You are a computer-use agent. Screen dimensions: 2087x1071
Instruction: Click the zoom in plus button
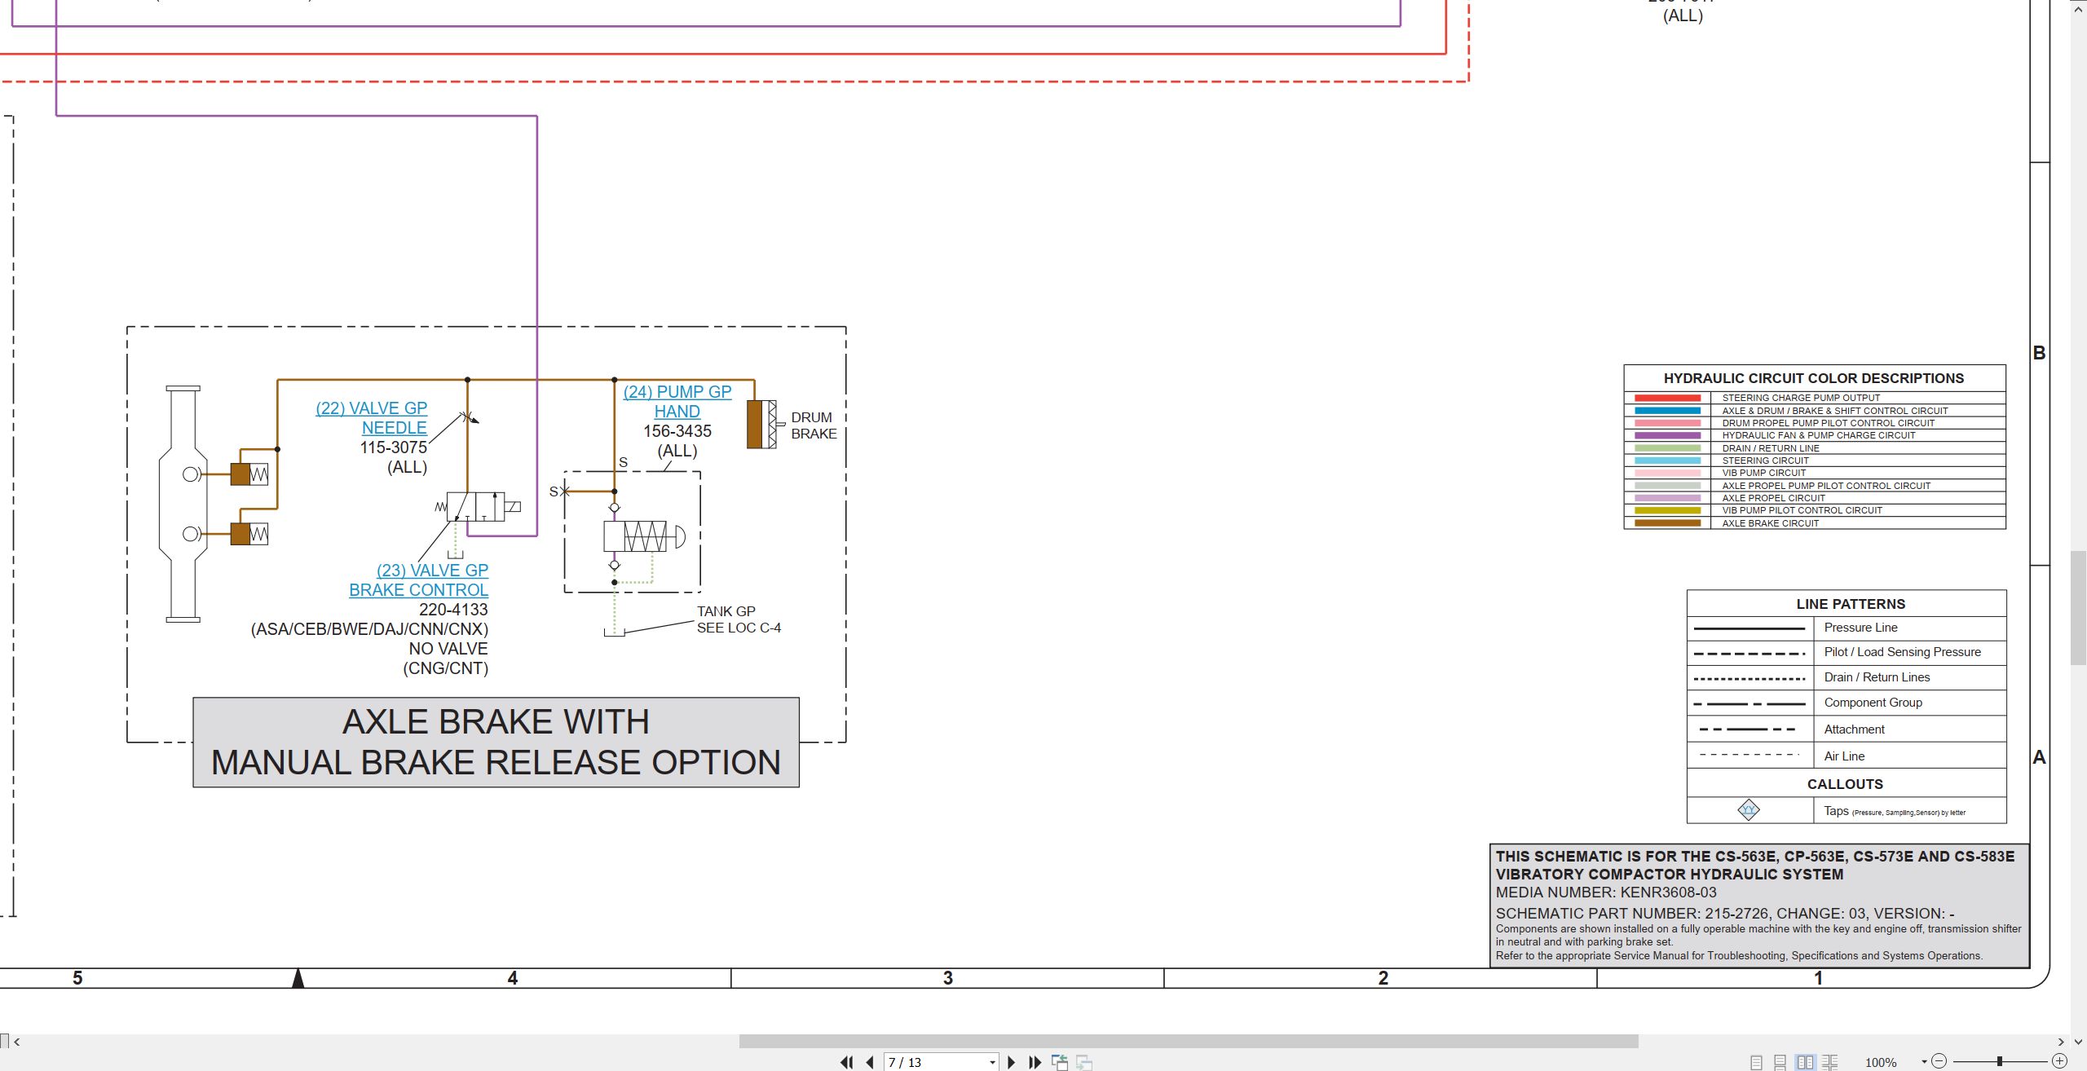(x=2059, y=1061)
